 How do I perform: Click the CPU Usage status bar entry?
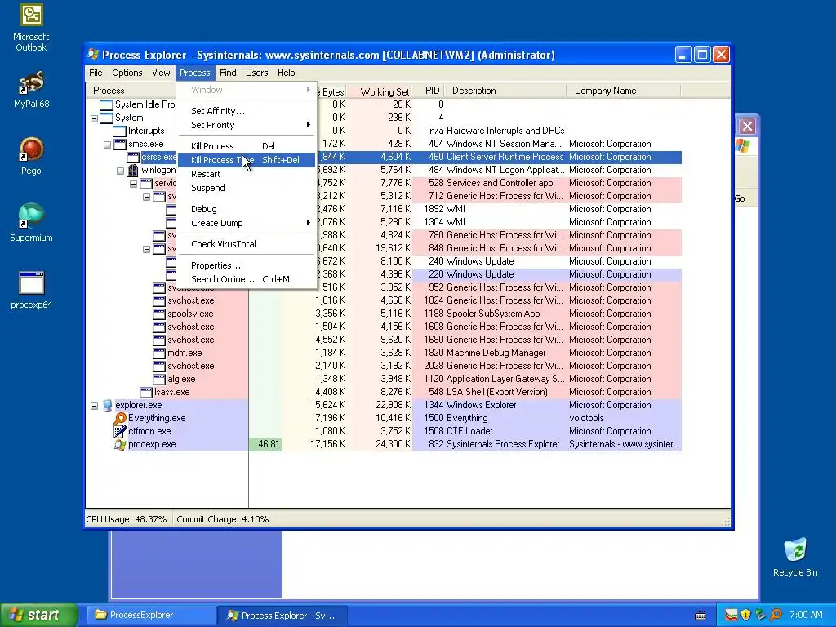pos(127,519)
